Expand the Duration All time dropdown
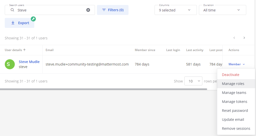Image resolution: width=256 pixels, height=136 pixels. point(222,10)
